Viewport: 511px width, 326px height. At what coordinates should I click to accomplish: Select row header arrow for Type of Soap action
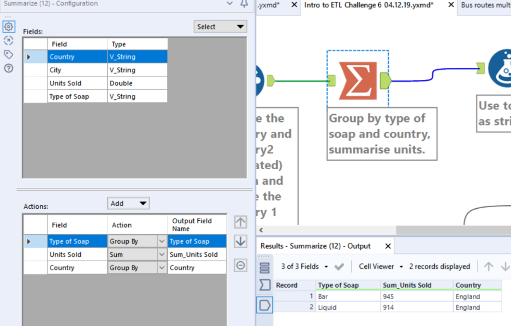(x=35, y=241)
